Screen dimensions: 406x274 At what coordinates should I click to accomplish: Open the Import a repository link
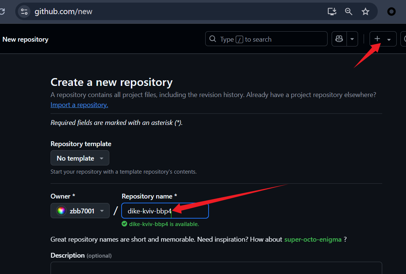[79, 104]
